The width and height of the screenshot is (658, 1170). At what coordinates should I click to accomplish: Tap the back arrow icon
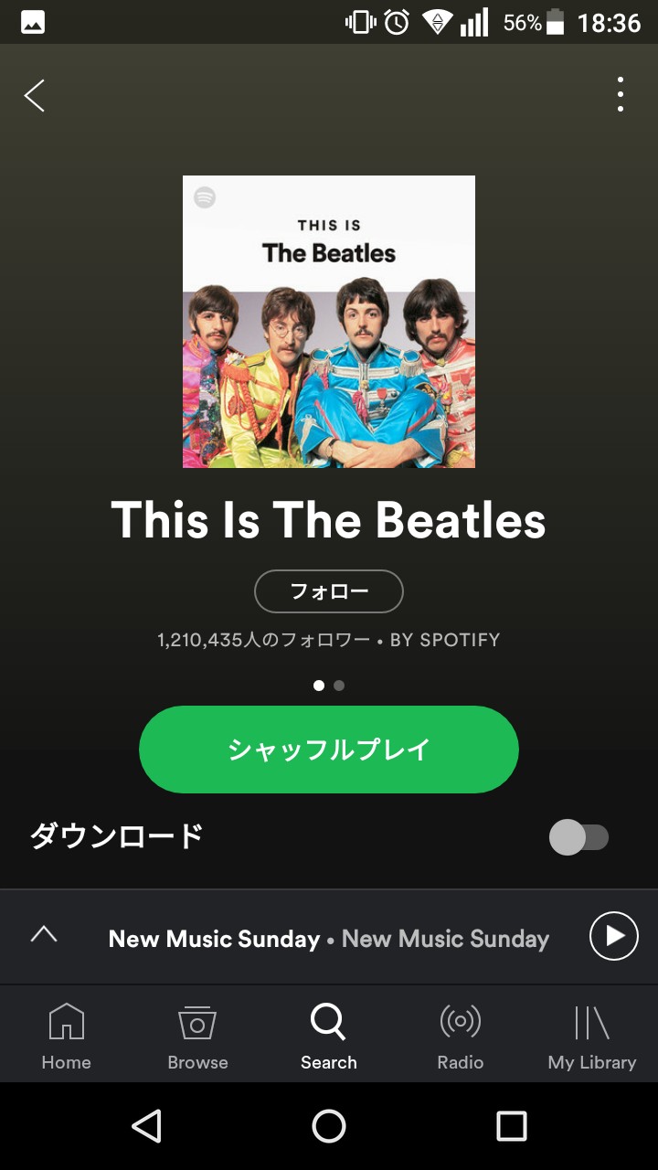click(x=35, y=95)
